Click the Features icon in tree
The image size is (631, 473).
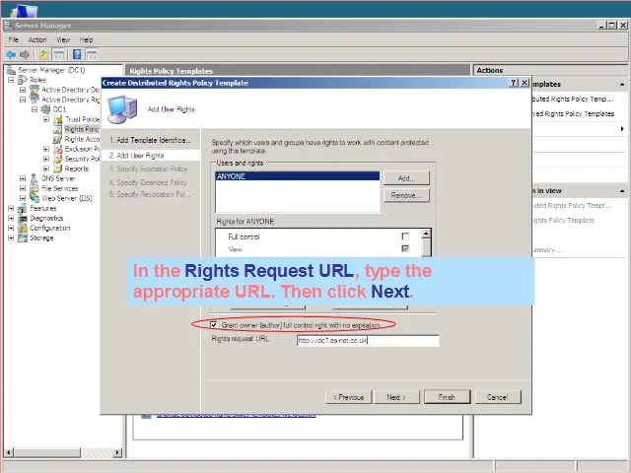tap(23, 208)
